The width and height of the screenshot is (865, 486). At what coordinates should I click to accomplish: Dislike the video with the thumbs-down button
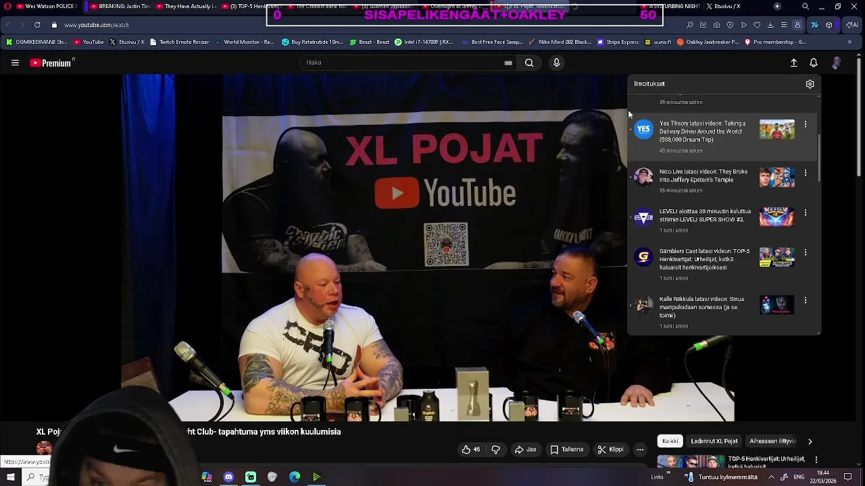(x=495, y=450)
